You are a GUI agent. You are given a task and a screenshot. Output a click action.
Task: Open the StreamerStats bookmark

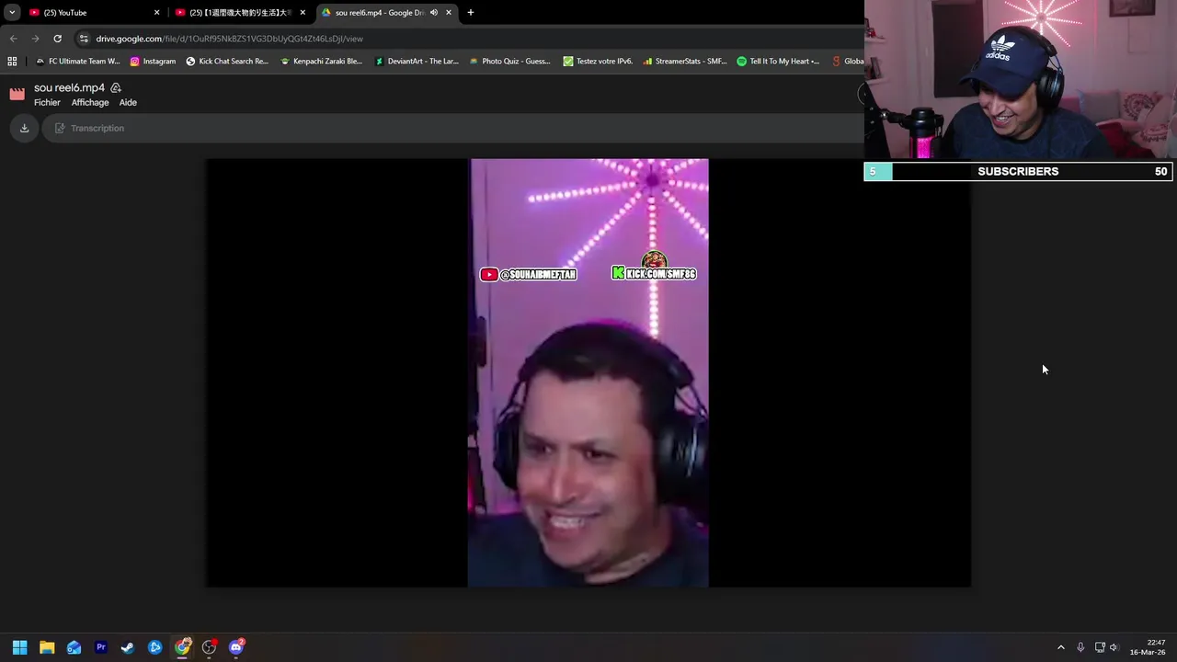click(x=685, y=61)
